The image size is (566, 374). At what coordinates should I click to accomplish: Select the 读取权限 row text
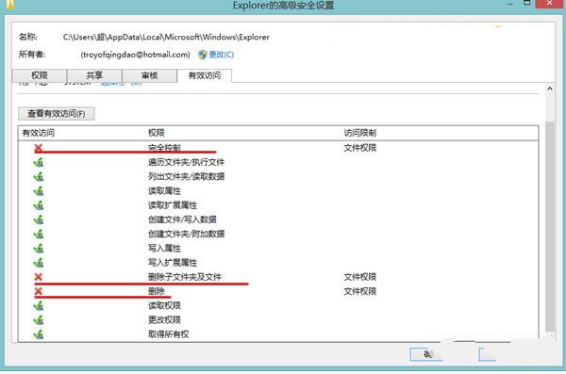(164, 306)
